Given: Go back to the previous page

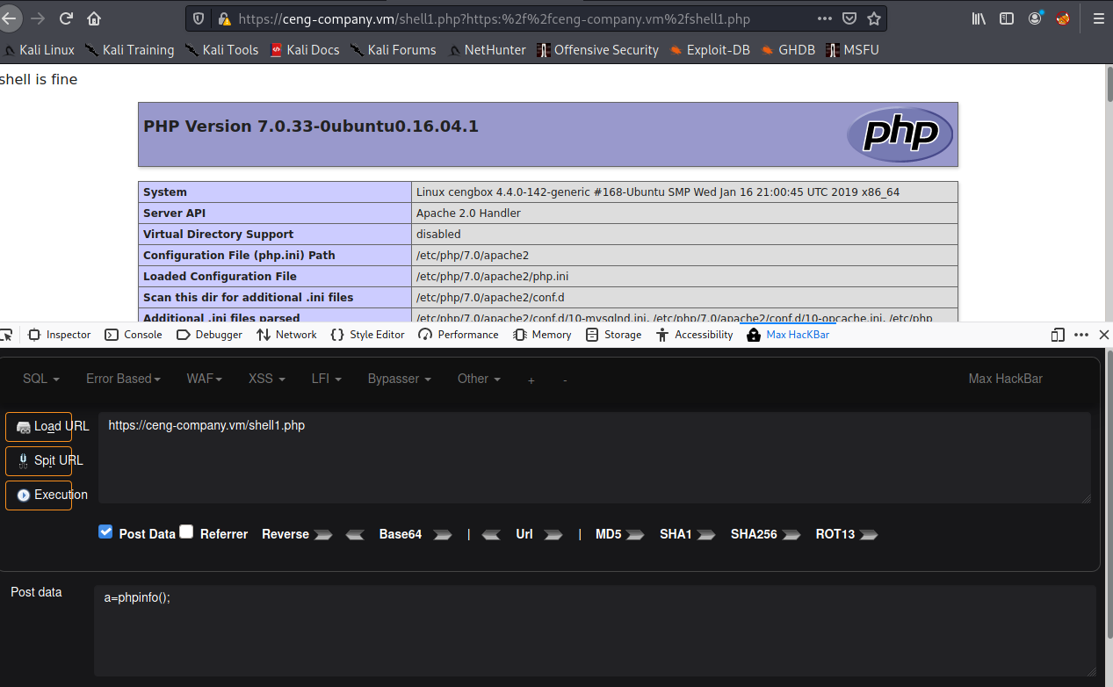Looking at the screenshot, I should coord(10,18).
